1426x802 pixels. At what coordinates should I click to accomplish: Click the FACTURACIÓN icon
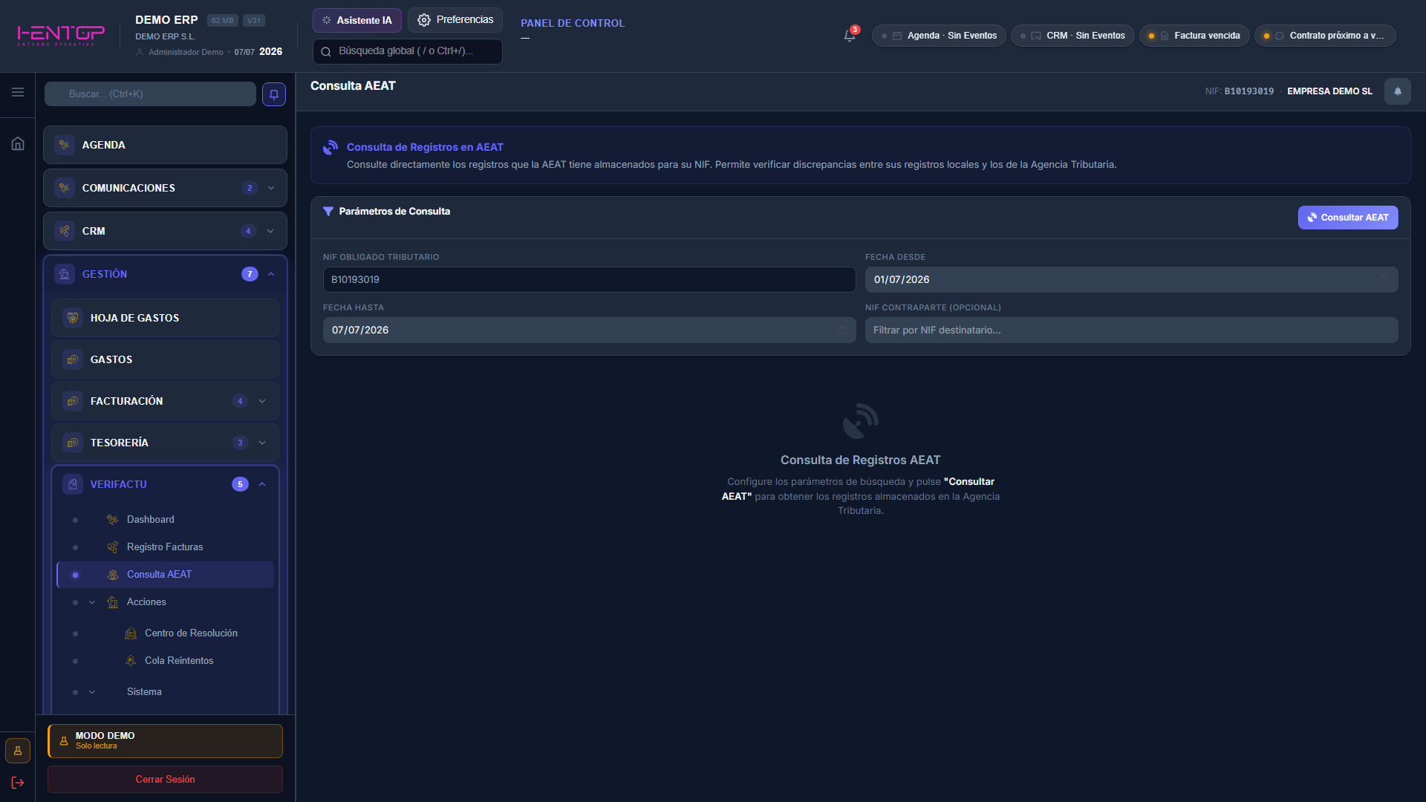[x=73, y=401]
